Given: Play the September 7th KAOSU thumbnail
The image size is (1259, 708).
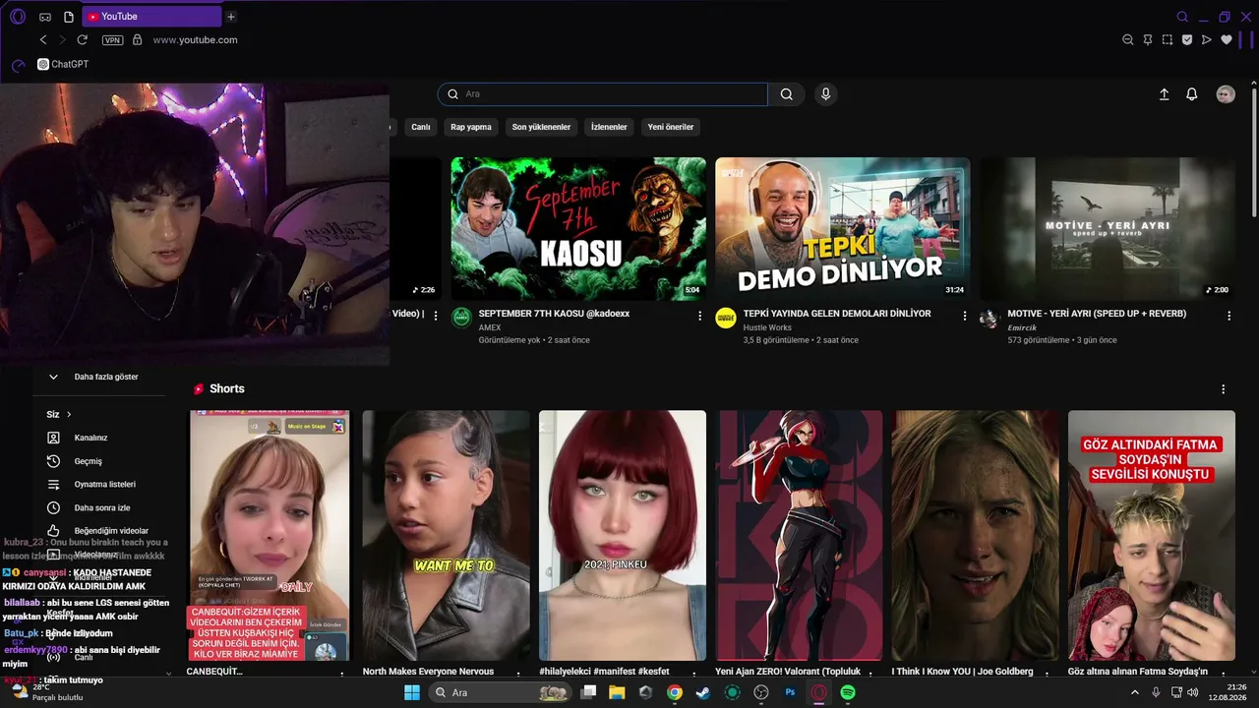Looking at the screenshot, I should (x=578, y=229).
